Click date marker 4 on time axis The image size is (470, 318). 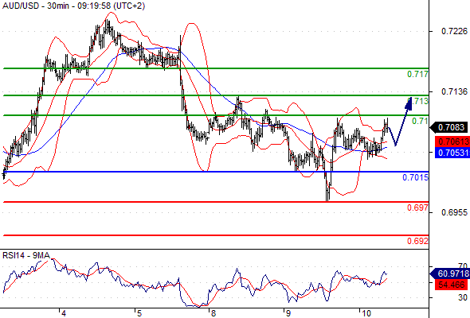coord(64,313)
